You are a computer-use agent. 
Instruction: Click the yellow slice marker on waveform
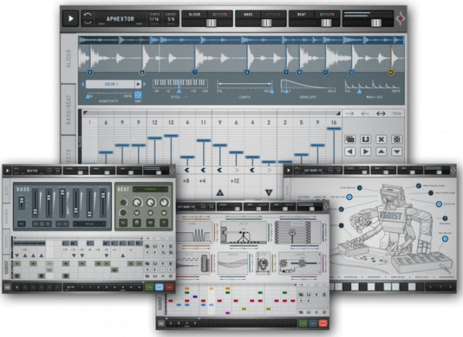[390, 72]
